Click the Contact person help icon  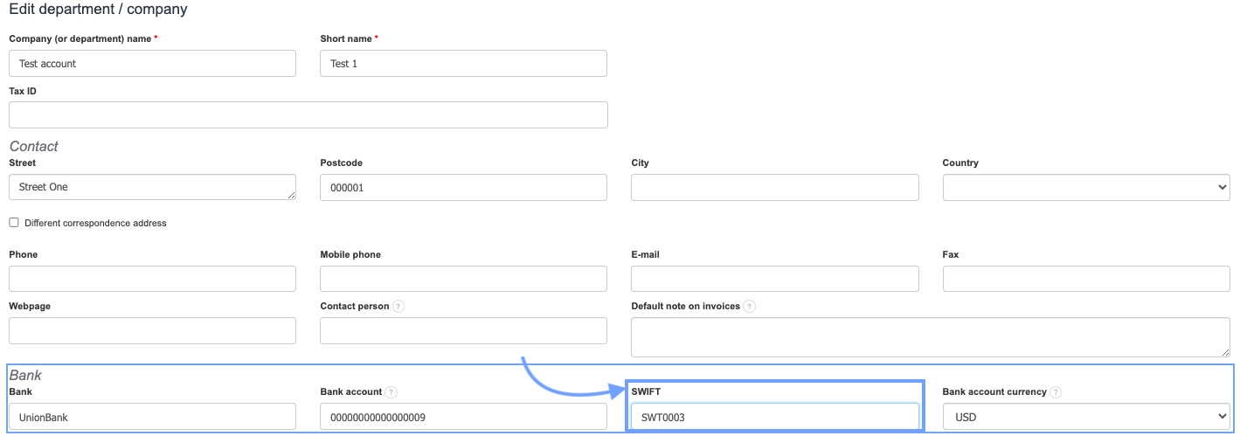[398, 307]
